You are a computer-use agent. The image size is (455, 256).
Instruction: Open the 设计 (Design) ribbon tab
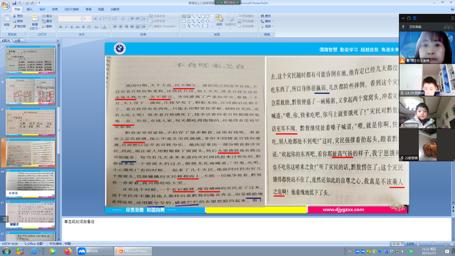point(42,10)
